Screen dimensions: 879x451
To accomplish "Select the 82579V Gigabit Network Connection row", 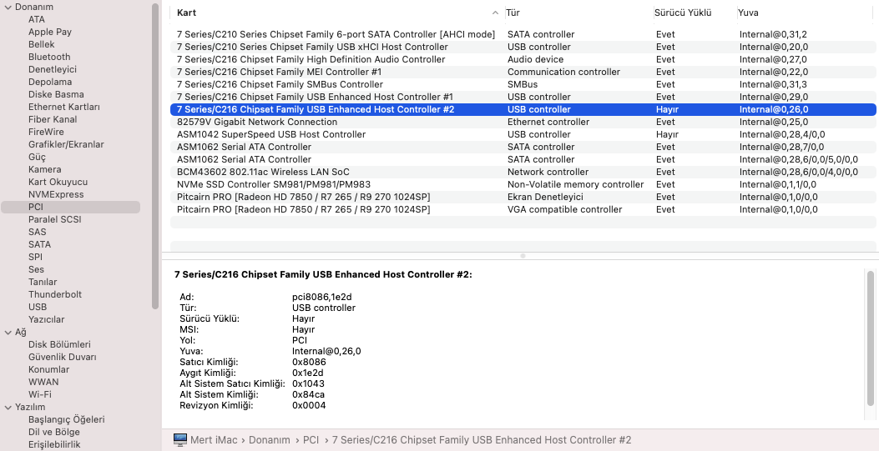I will (257, 122).
